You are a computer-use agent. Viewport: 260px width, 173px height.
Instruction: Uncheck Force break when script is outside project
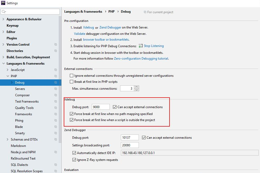(x=71, y=120)
